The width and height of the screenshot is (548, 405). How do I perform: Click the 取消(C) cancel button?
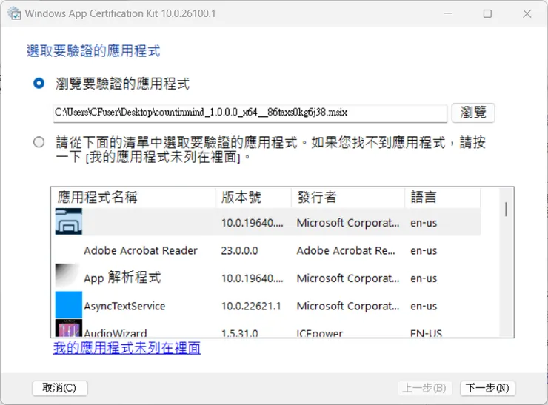[59, 388]
